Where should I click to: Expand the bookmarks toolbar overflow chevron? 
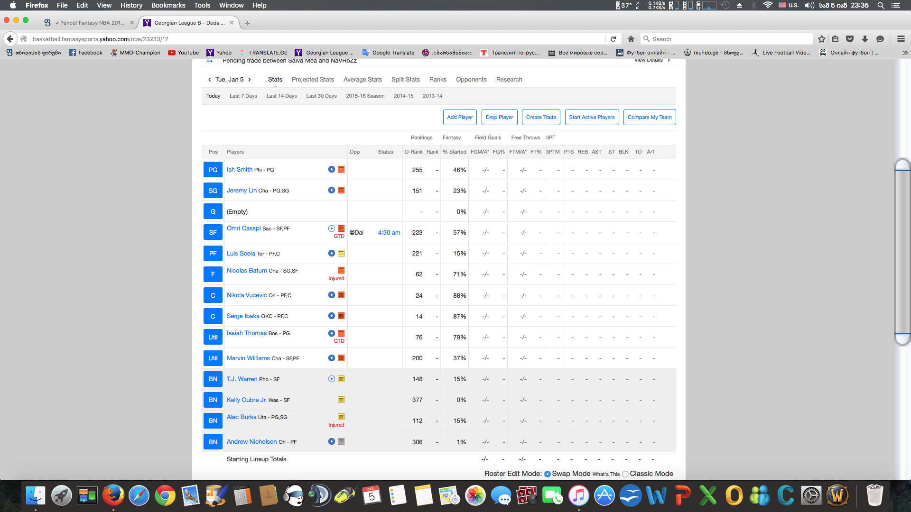click(905, 53)
